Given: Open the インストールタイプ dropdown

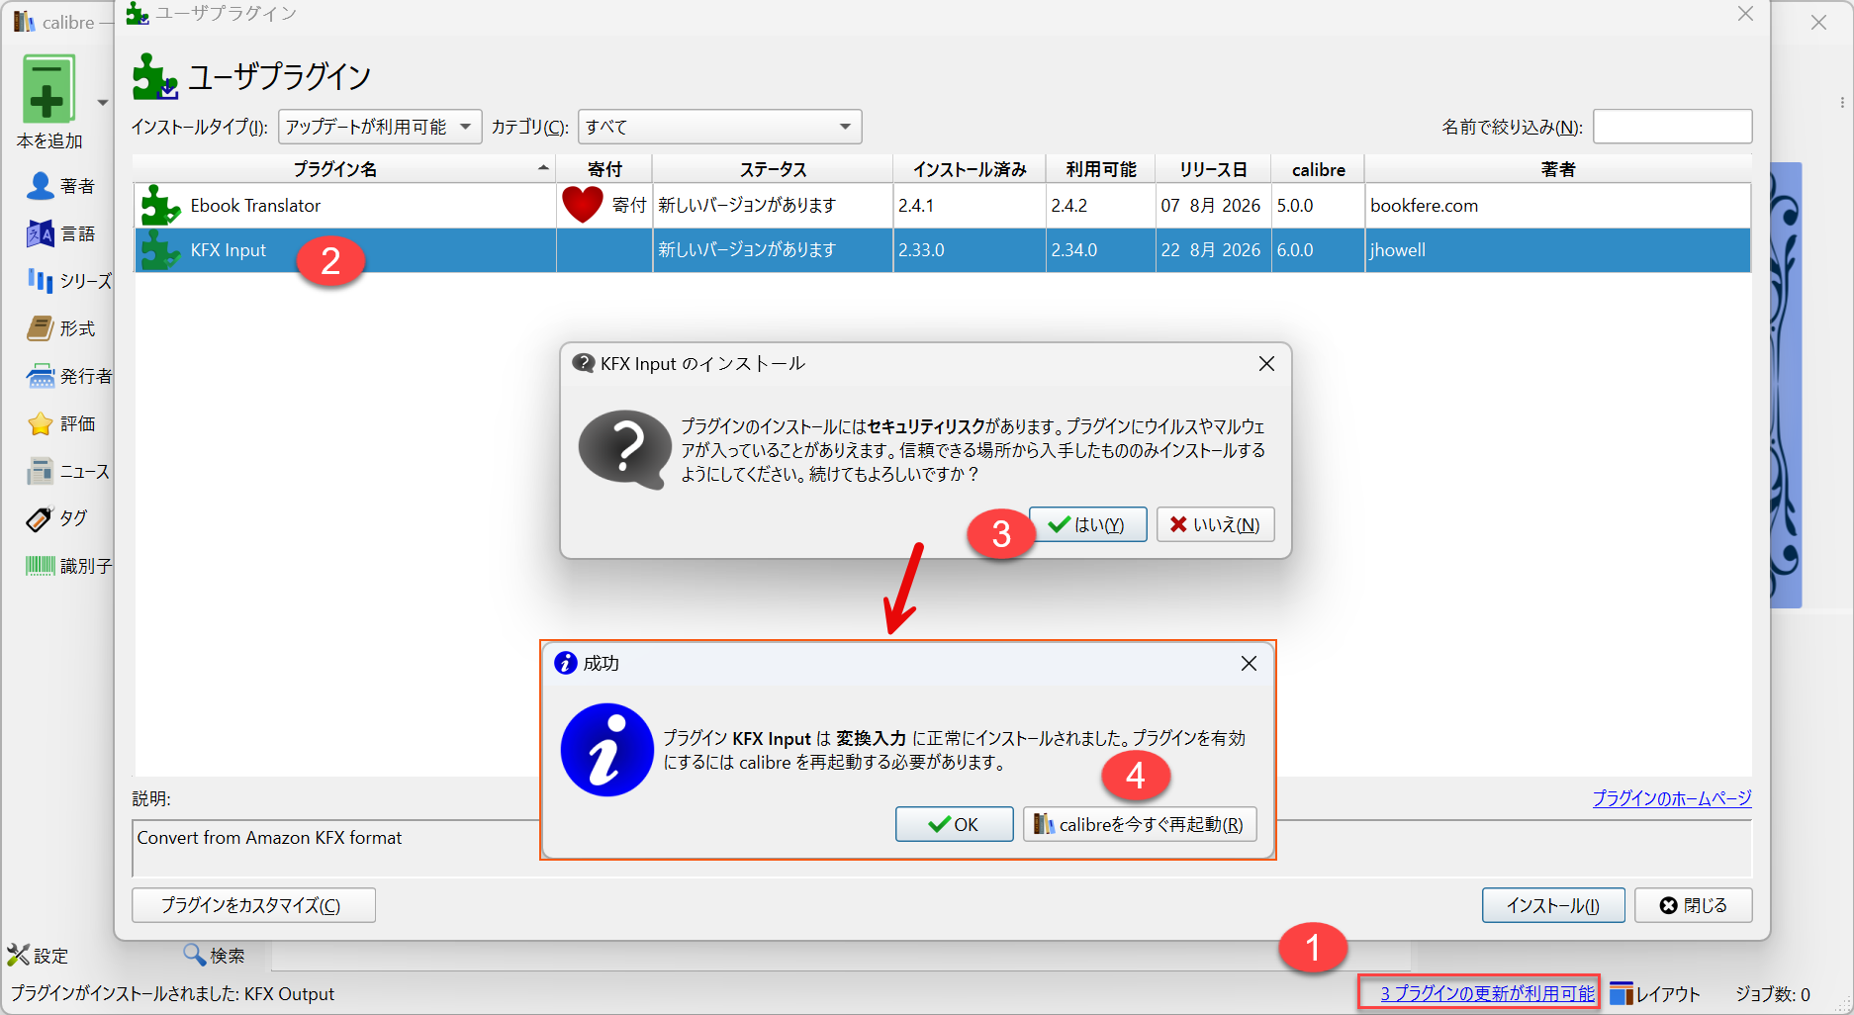Looking at the screenshot, I should pyautogui.click(x=380, y=127).
